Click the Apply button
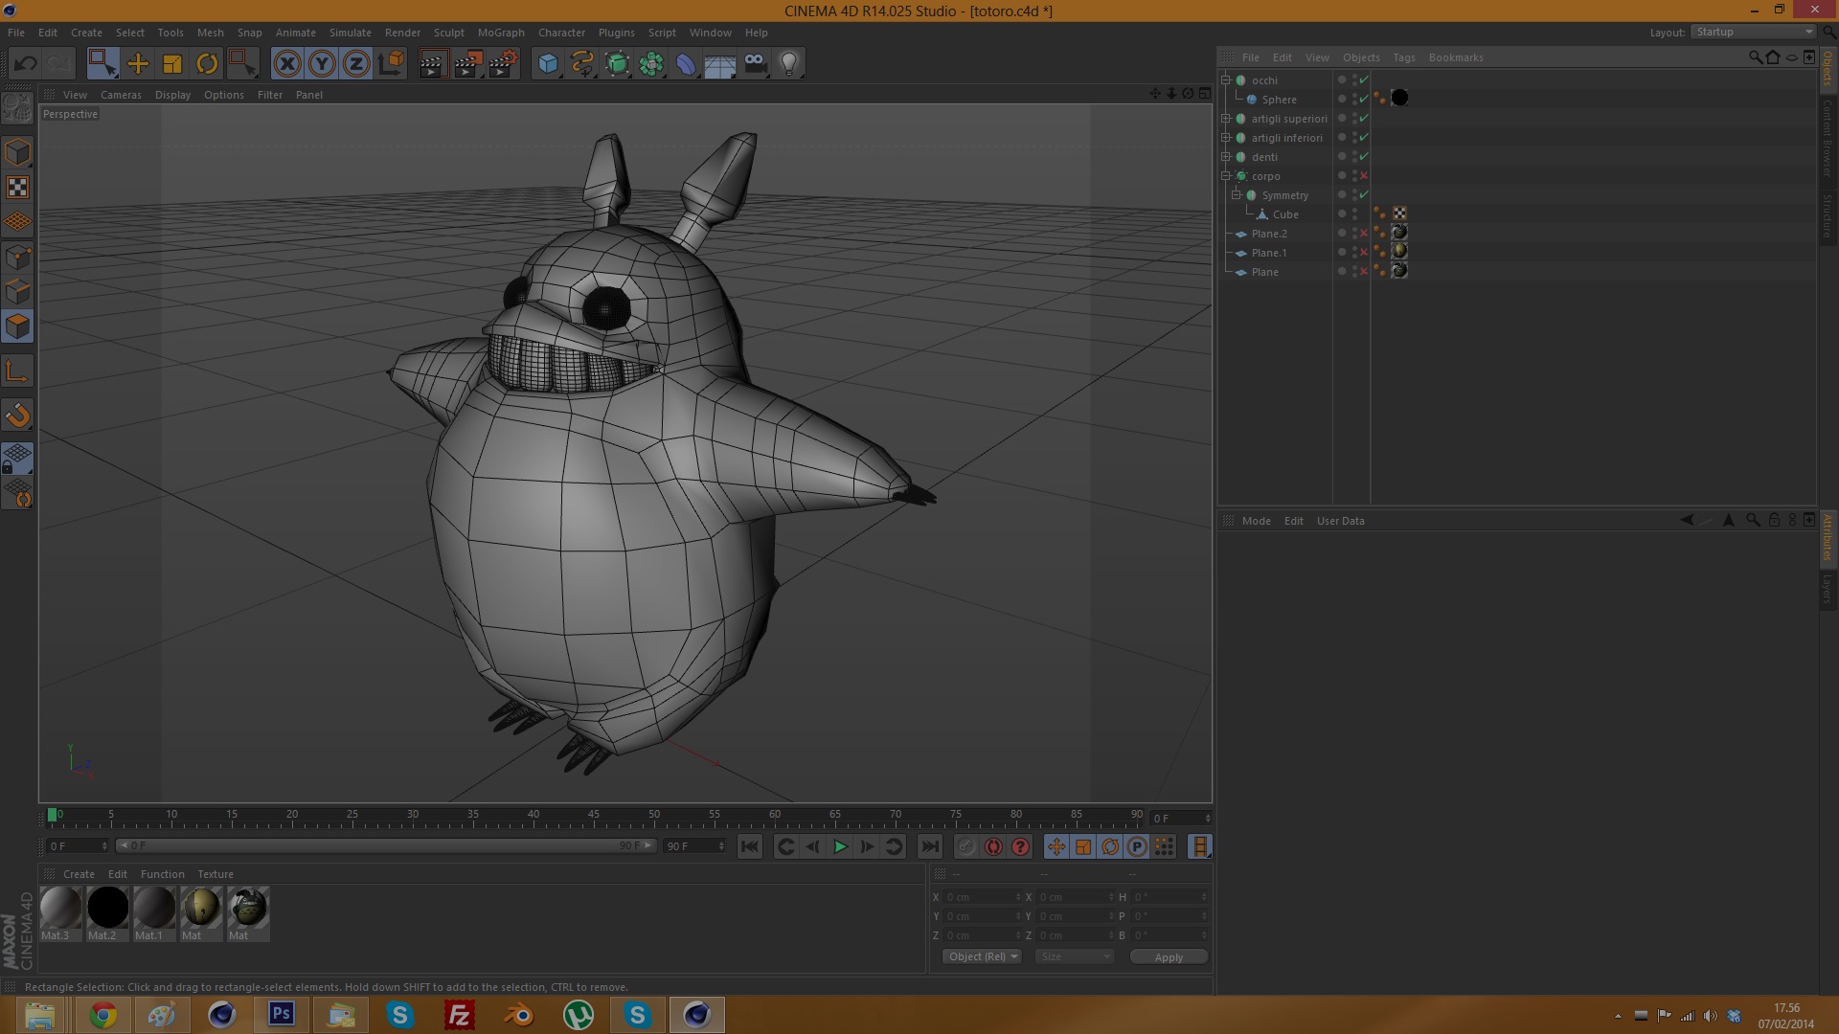The image size is (1839, 1034). tap(1169, 957)
